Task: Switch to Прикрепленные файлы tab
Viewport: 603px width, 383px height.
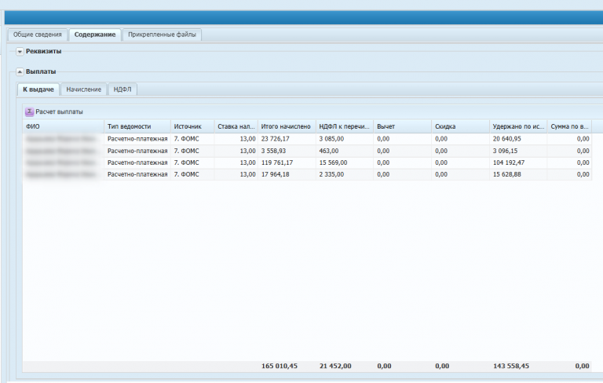Action: pyautogui.click(x=163, y=35)
